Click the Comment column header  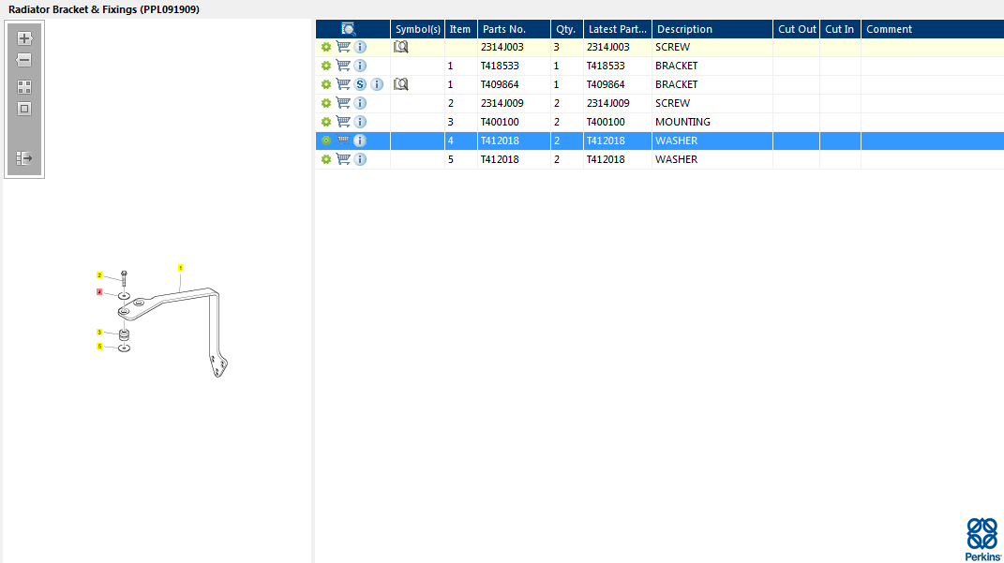pos(932,29)
